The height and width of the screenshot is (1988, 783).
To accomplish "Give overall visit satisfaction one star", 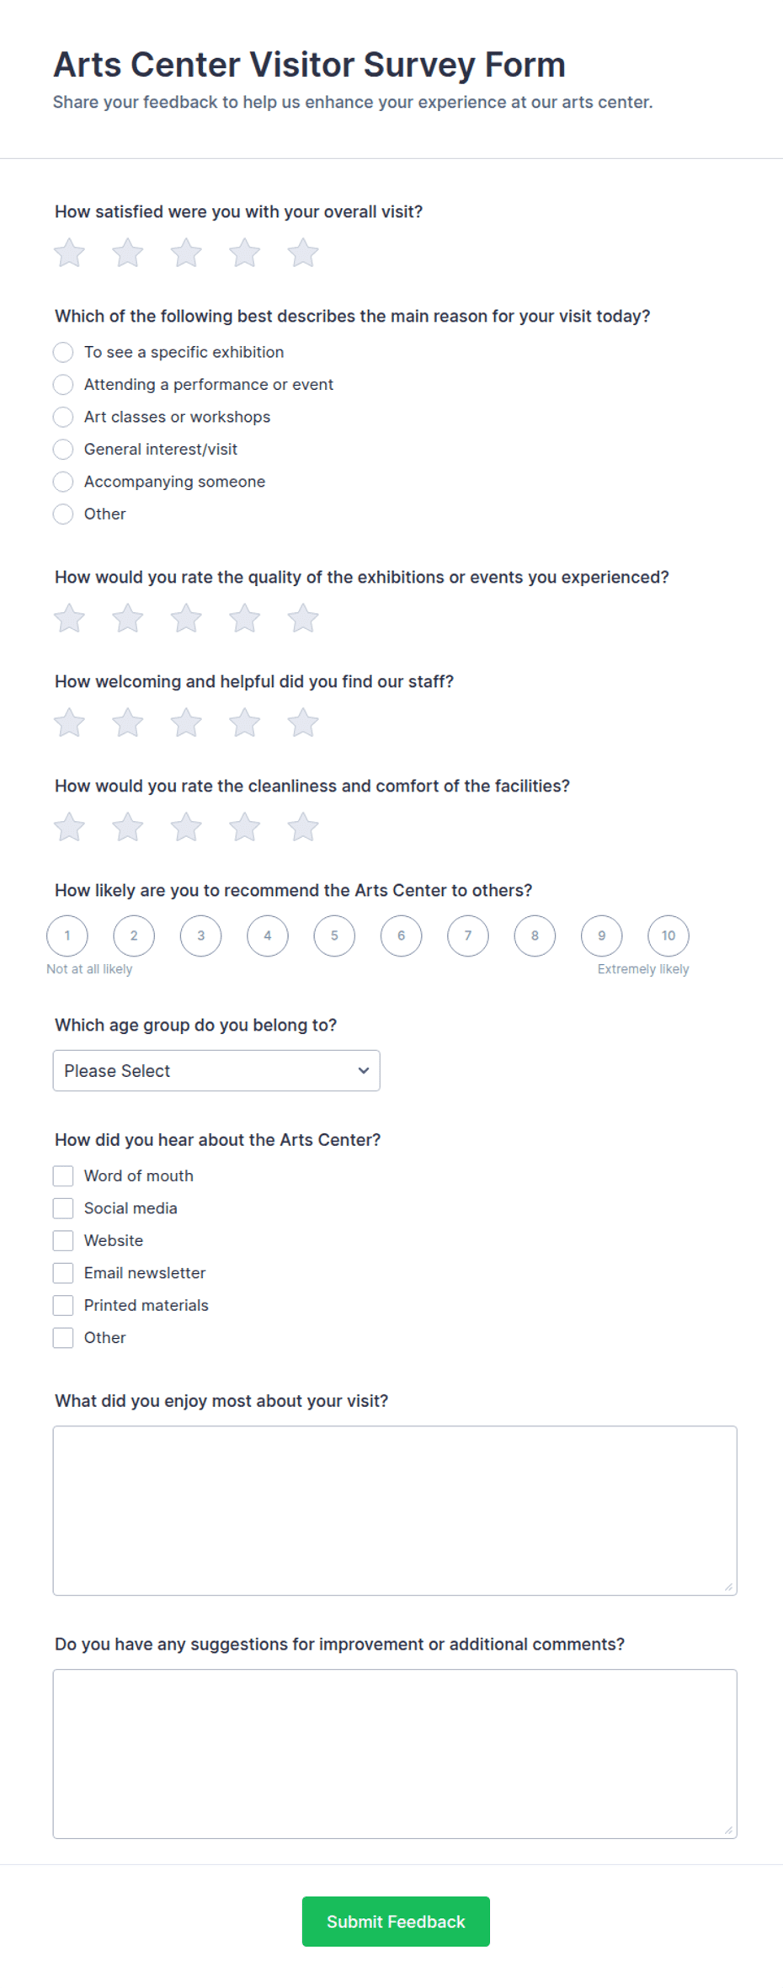I will pos(69,253).
